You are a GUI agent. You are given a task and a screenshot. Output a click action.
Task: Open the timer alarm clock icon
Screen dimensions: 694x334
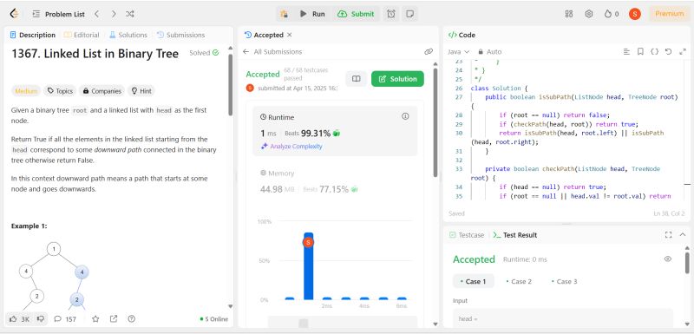[391, 14]
